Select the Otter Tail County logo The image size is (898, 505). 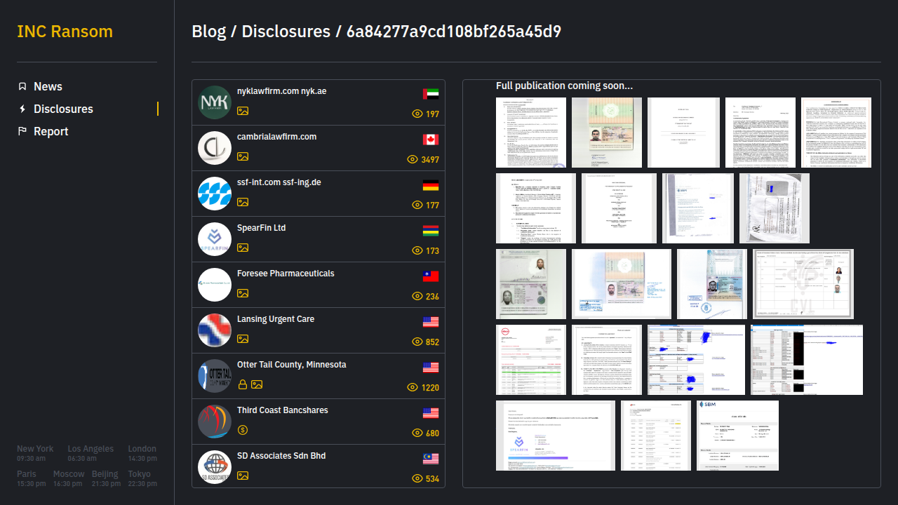pyautogui.click(x=215, y=376)
